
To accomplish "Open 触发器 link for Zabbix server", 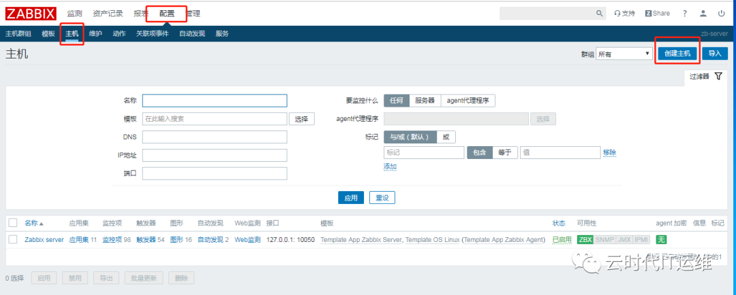I will click(x=146, y=240).
